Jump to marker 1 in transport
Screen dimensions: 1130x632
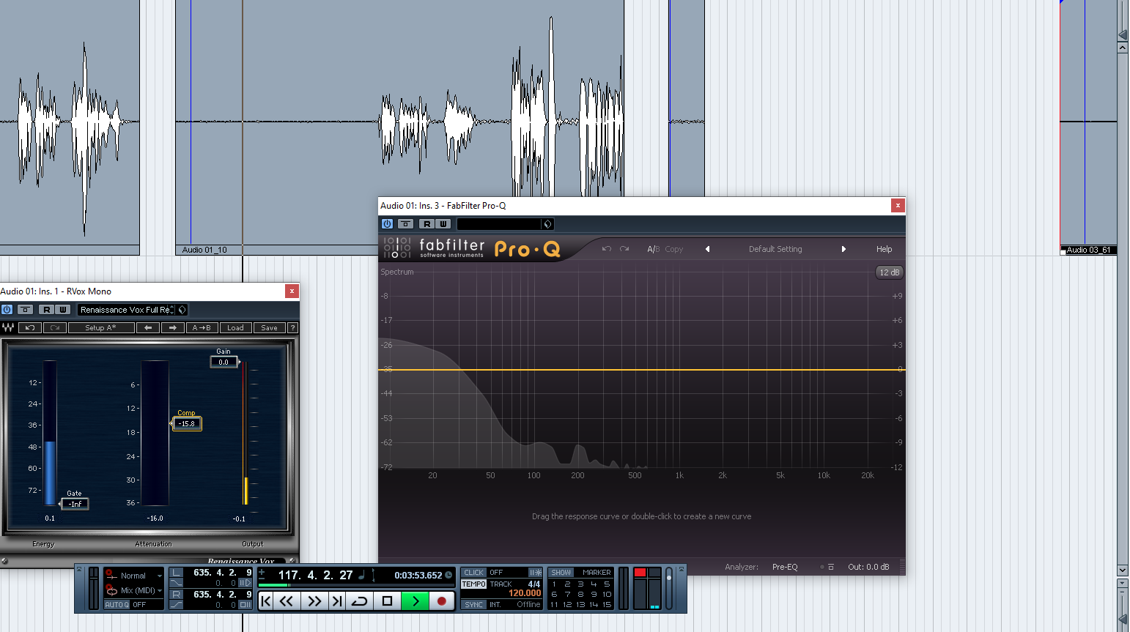pyautogui.click(x=554, y=584)
